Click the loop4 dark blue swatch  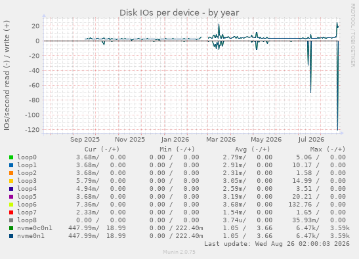[11, 189]
